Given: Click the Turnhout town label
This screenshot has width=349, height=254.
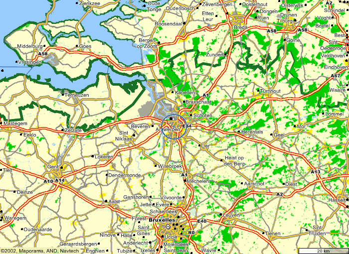Looking at the screenshot, I should [x=271, y=92].
